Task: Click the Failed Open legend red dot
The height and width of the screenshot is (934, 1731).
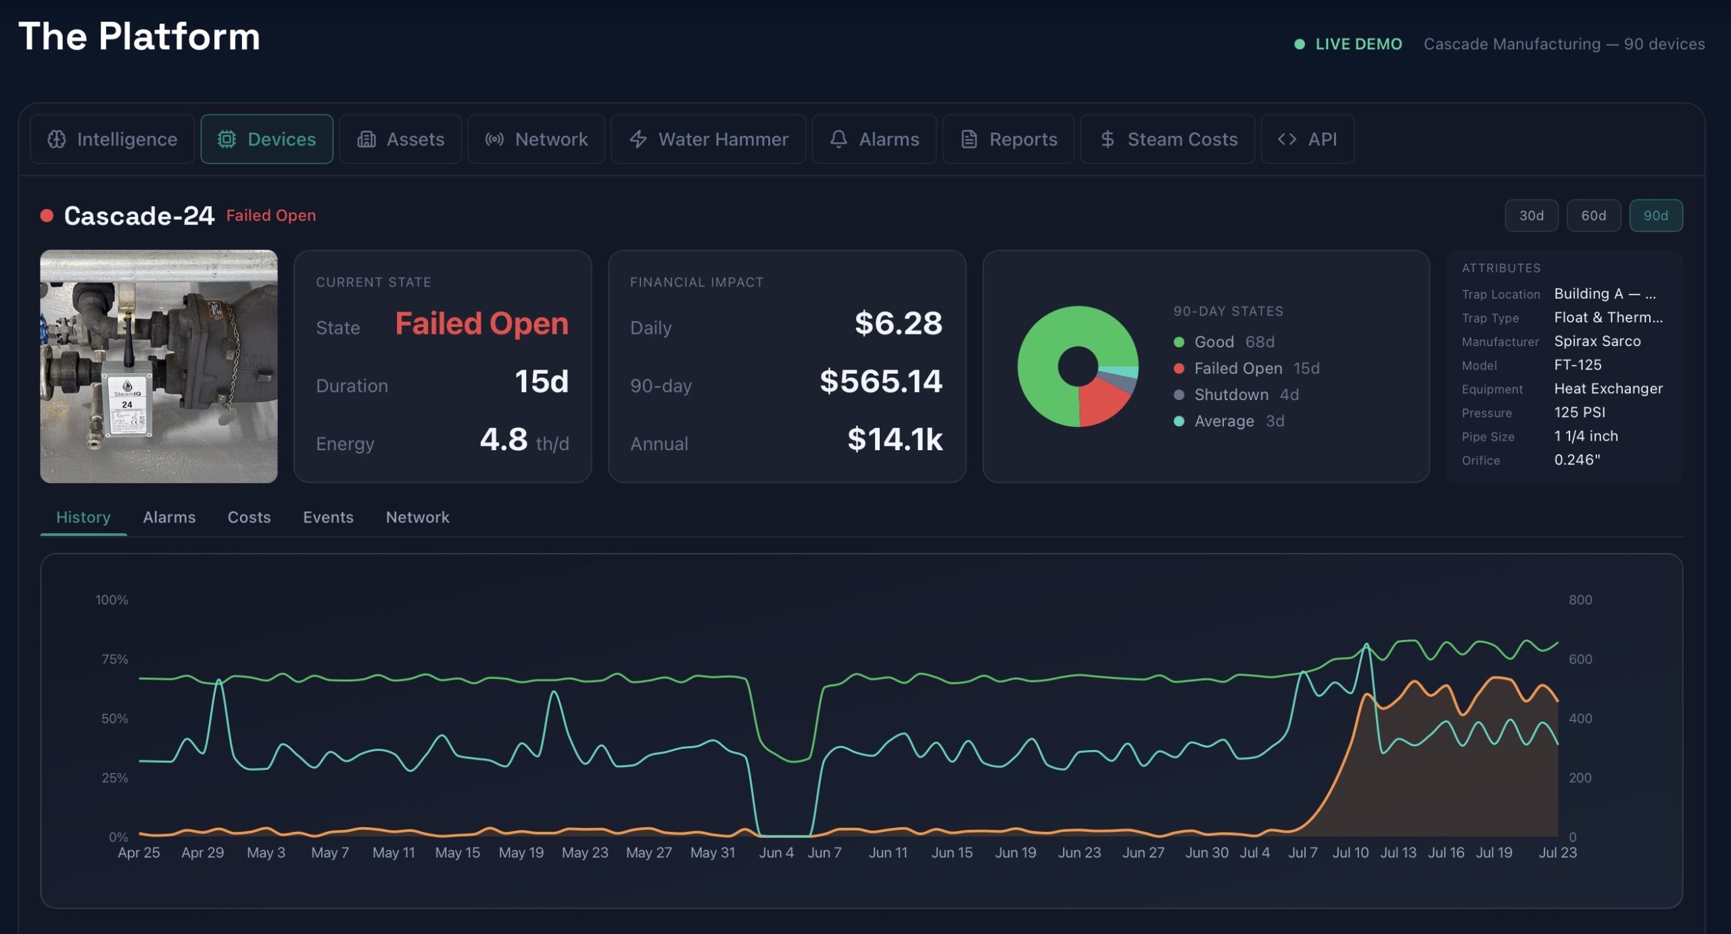Action: [1179, 368]
